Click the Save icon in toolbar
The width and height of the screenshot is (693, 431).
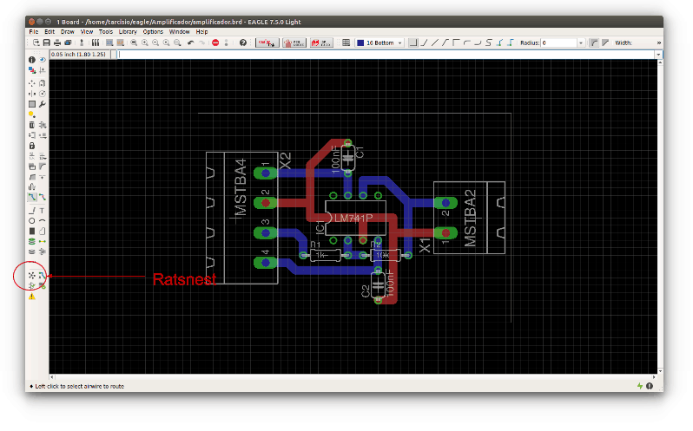click(47, 42)
